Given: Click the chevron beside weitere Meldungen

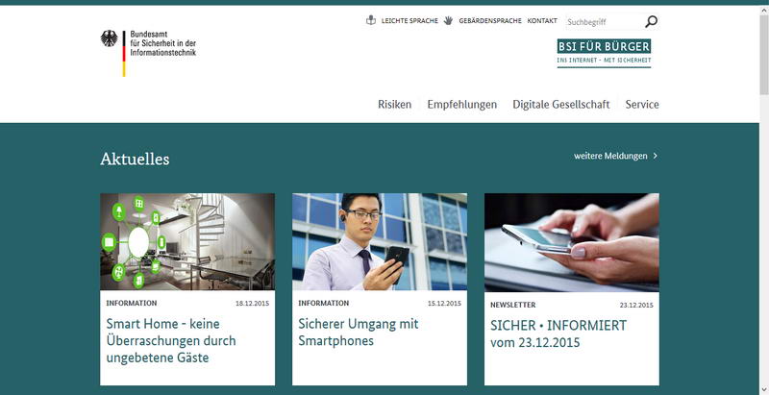Looking at the screenshot, I should pyautogui.click(x=656, y=156).
